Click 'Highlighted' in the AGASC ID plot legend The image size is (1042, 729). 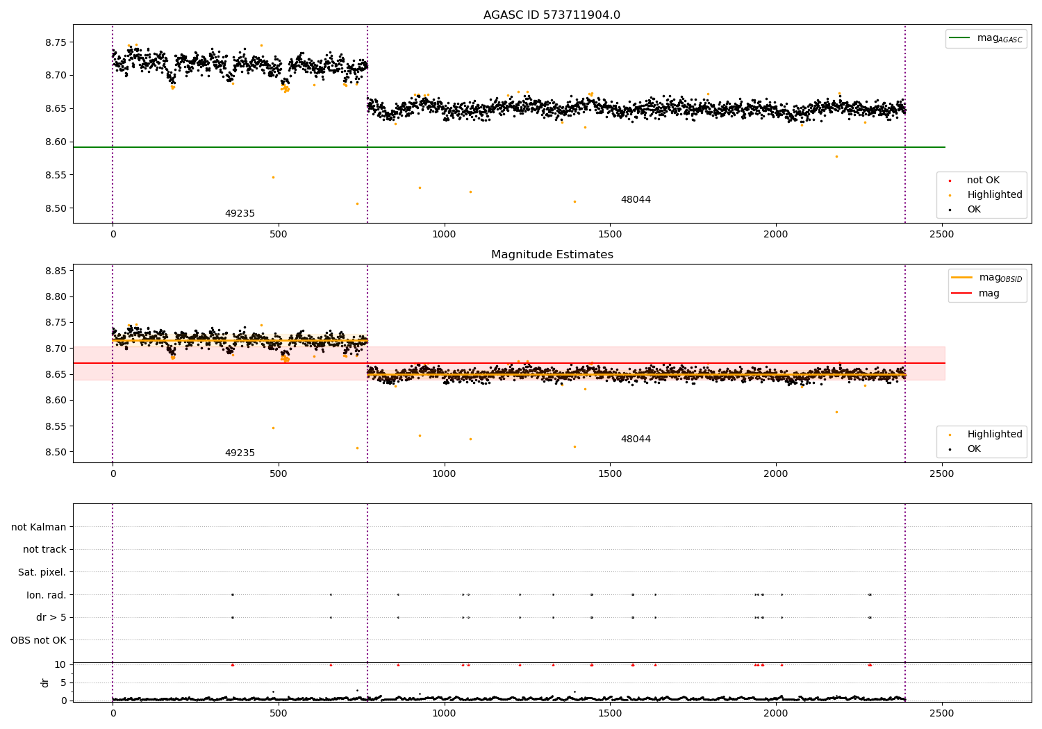[995, 195]
